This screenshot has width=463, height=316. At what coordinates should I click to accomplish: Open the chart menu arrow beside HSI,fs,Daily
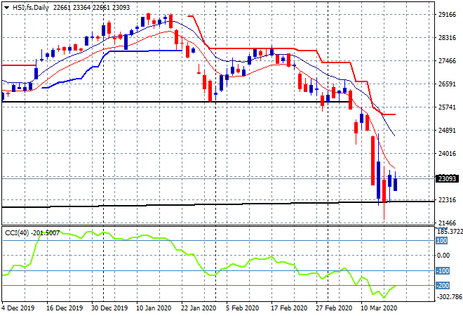coord(6,8)
